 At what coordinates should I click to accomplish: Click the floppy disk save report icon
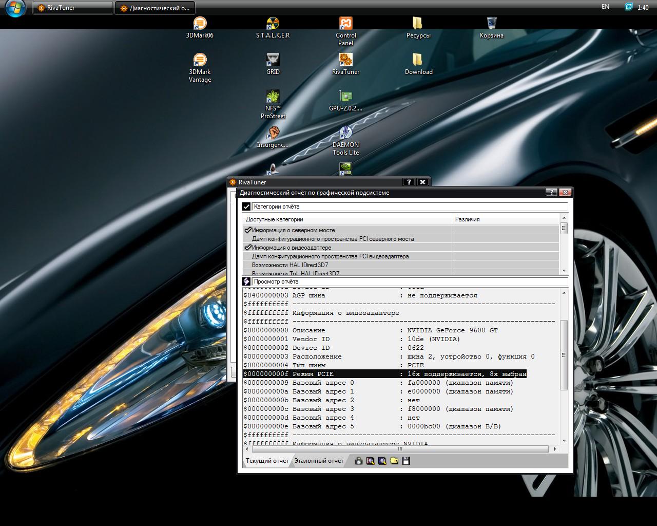[x=406, y=461]
